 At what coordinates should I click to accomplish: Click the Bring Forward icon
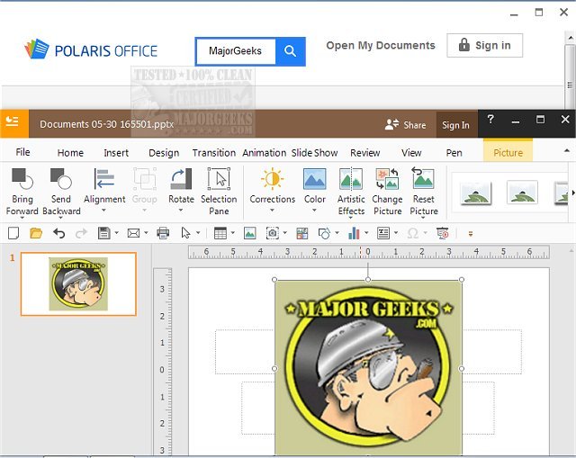(22, 178)
